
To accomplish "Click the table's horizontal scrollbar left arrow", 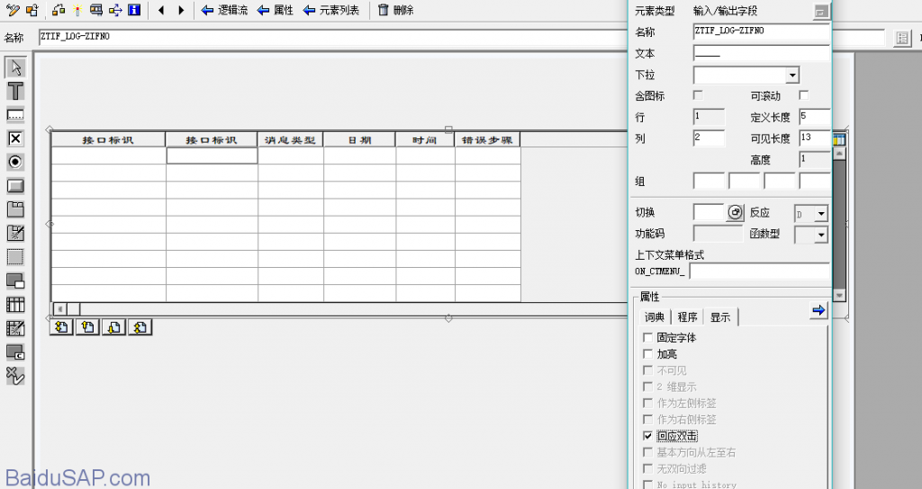I will [x=60, y=309].
